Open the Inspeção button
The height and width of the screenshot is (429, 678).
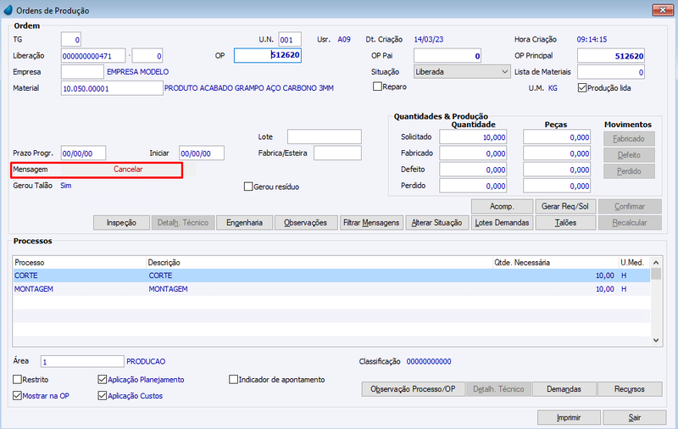pos(121,223)
